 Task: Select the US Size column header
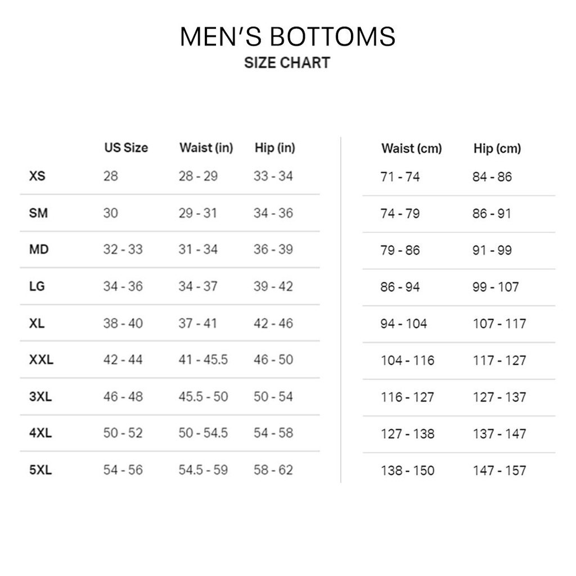click(126, 148)
